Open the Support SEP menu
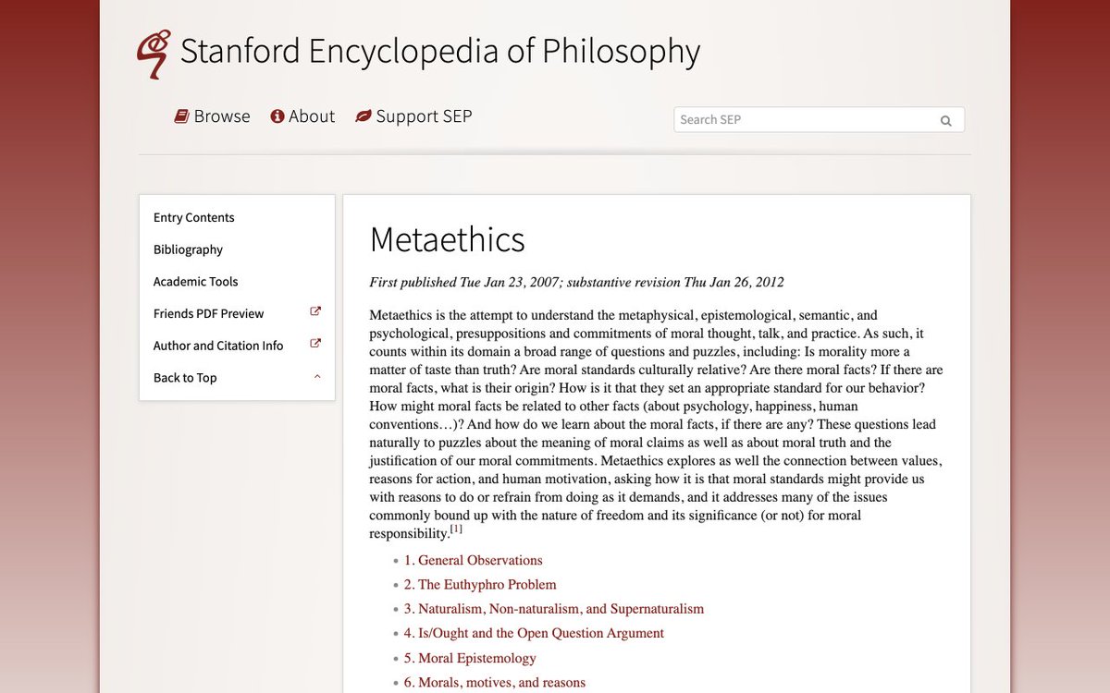 [413, 116]
